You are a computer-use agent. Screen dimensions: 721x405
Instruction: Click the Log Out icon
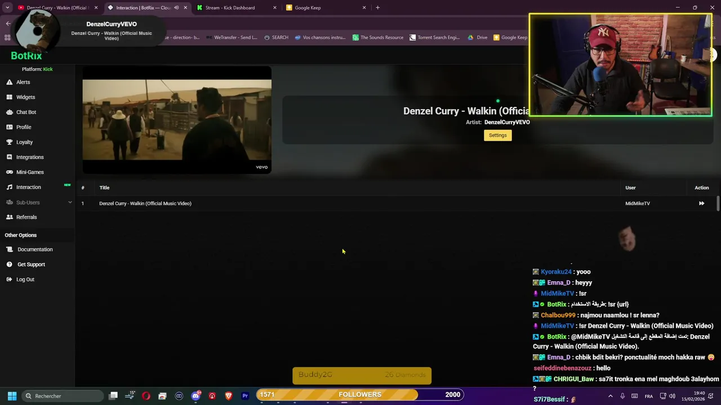click(x=10, y=280)
